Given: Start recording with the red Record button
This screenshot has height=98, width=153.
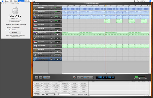Looking at the screenshot, I should [x=74, y=77].
